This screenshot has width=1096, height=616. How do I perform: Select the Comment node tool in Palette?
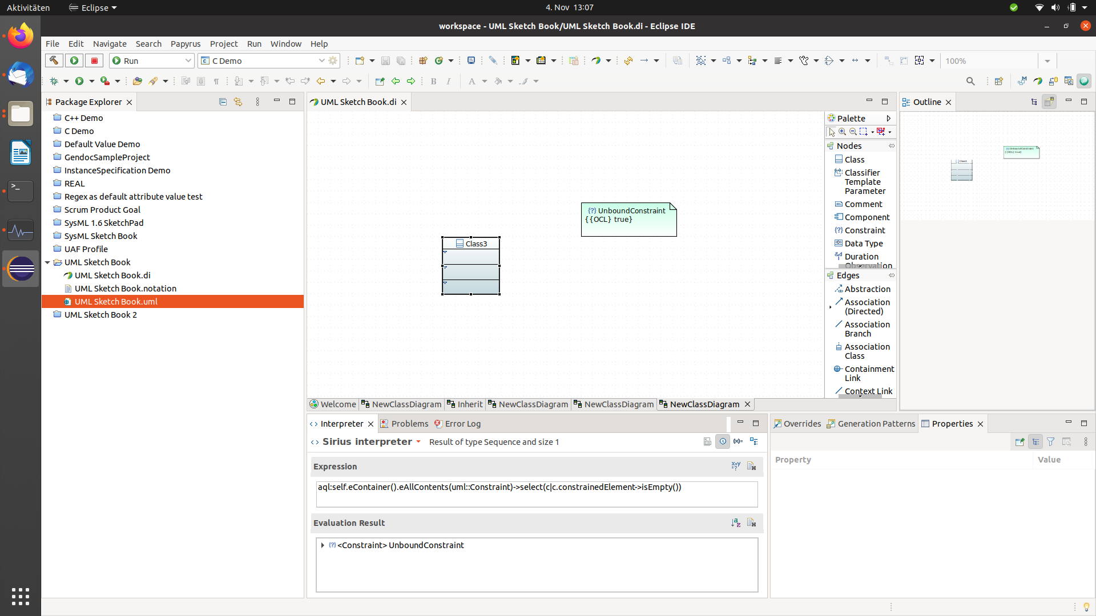click(859, 204)
